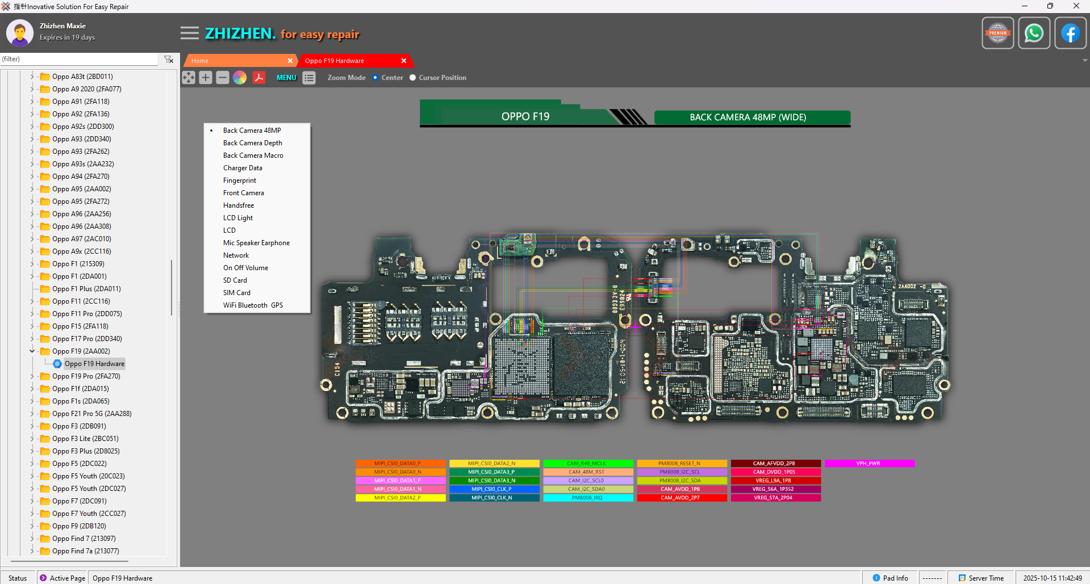The image size is (1090, 584).
Task: Close the Oppo F19 Hardware tab
Action: click(x=404, y=61)
